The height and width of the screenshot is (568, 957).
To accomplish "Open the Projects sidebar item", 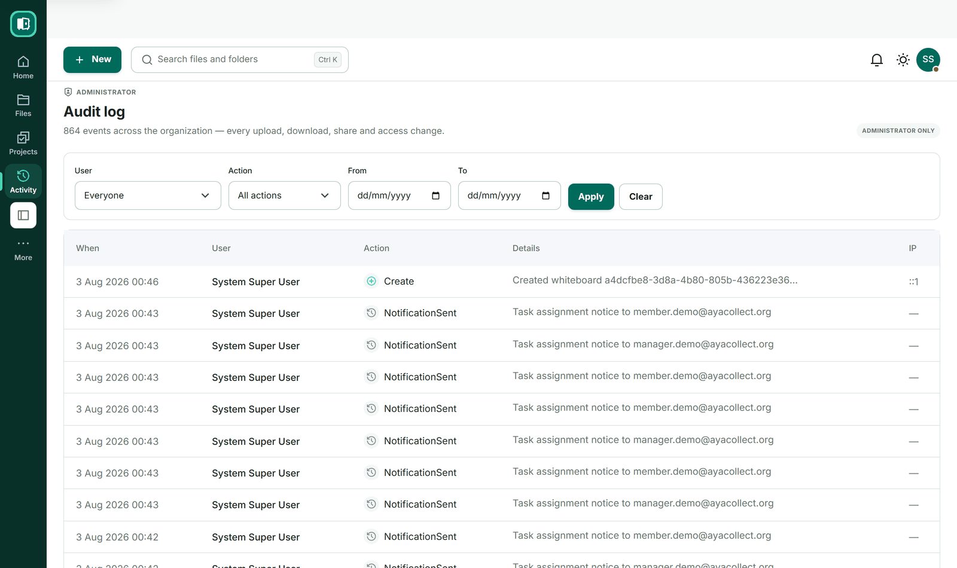I will [23, 143].
